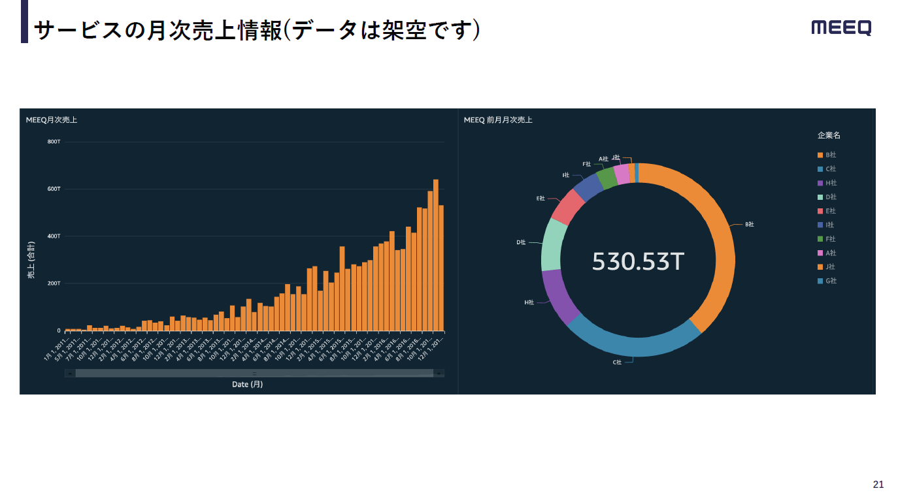Click the blue C社 legend color swatch
This screenshot has height=499, width=898.
coord(820,169)
